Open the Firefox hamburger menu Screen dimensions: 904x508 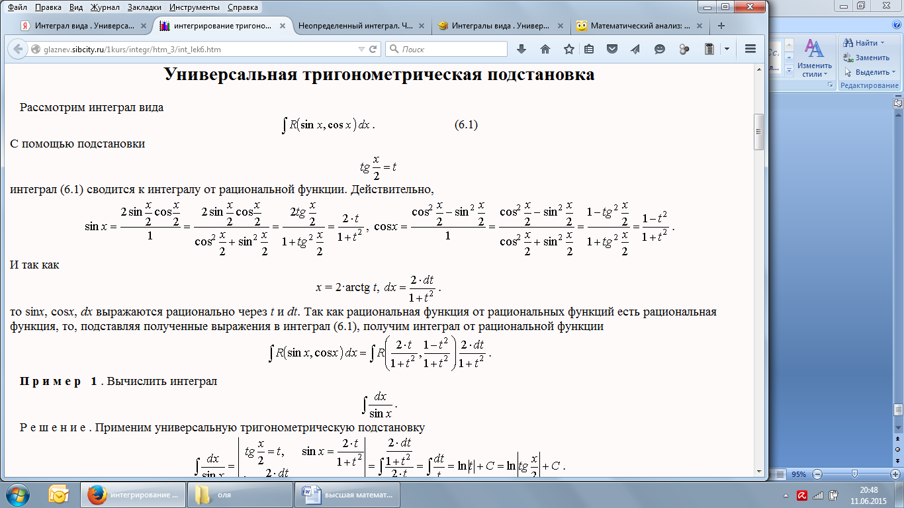pyautogui.click(x=750, y=49)
